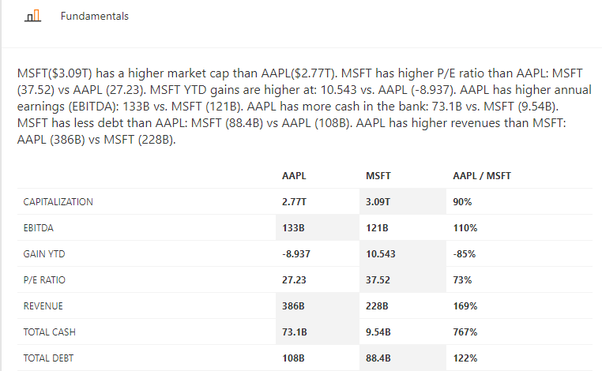Select the CAPITALIZATION row label
Screen dimensions: 602x371
pos(58,202)
